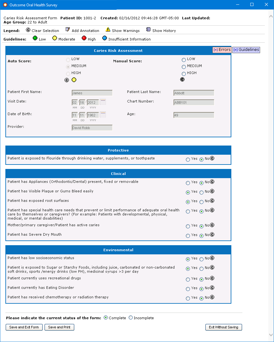Click the Chart Number field

coord(194,103)
